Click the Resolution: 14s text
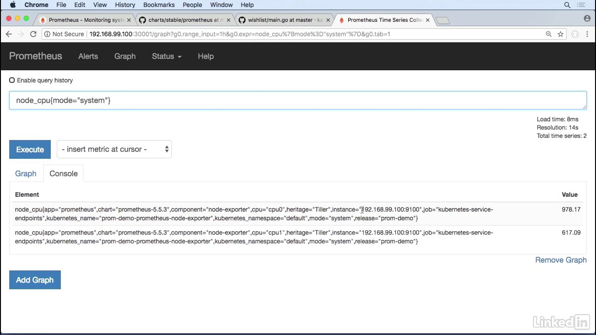 [557, 127]
